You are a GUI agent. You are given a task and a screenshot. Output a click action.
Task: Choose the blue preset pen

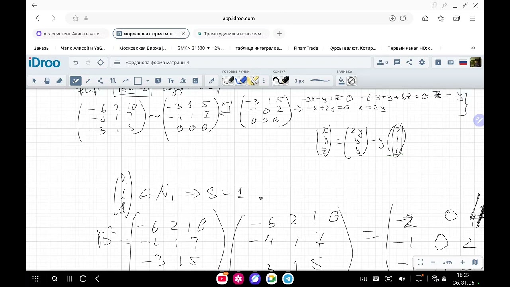[x=241, y=81]
